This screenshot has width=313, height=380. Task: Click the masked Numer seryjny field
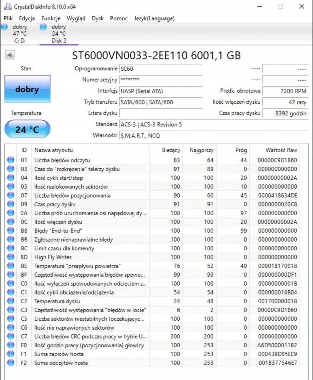click(161, 80)
